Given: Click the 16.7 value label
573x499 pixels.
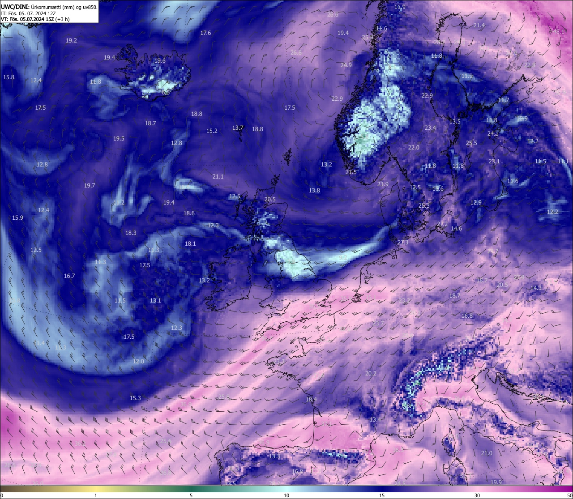Looking at the screenshot, I should coord(69,276).
